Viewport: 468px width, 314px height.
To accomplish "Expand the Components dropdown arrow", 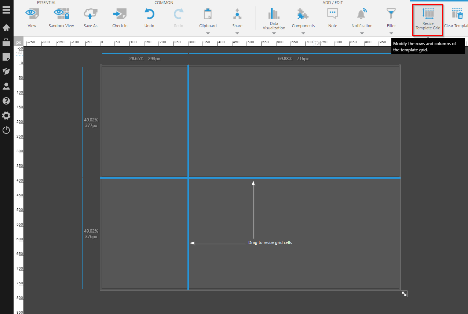I will coord(303,33).
